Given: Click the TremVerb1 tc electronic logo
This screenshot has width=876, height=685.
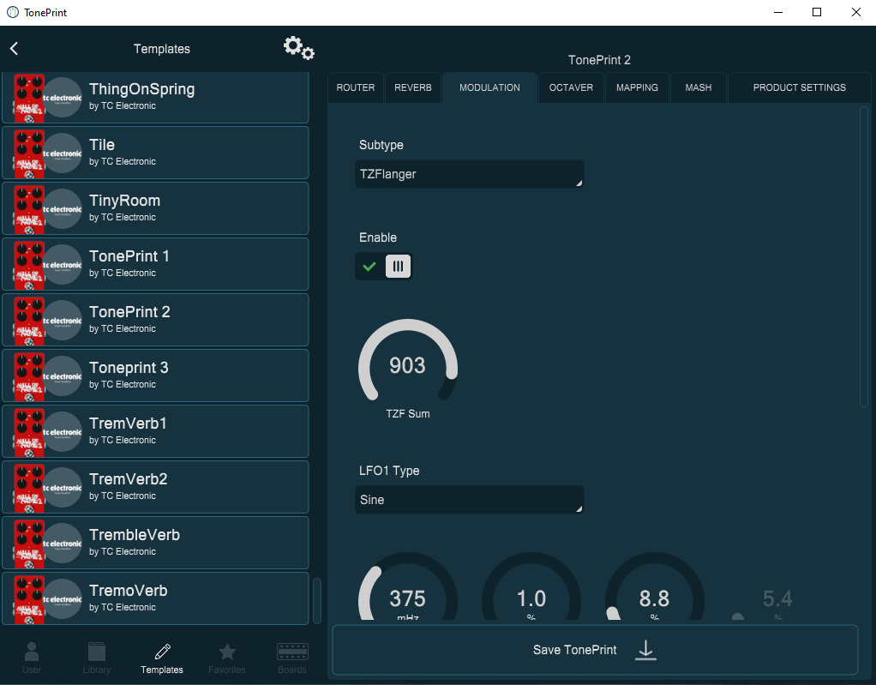Looking at the screenshot, I should (63, 432).
